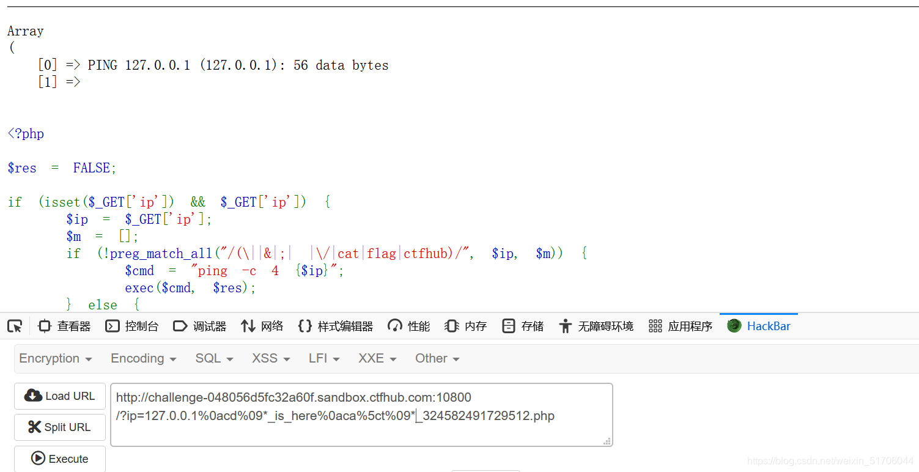
Task: Open the Memory (内存) tab
Action: pos(465,326)
